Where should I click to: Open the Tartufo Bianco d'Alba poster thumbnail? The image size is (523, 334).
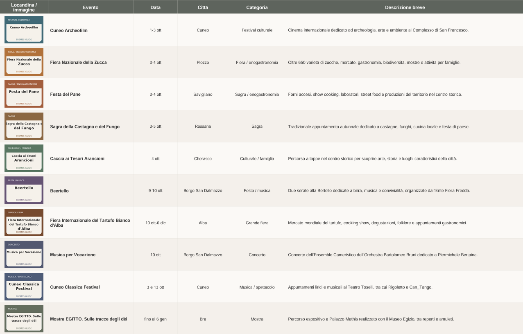24,223
